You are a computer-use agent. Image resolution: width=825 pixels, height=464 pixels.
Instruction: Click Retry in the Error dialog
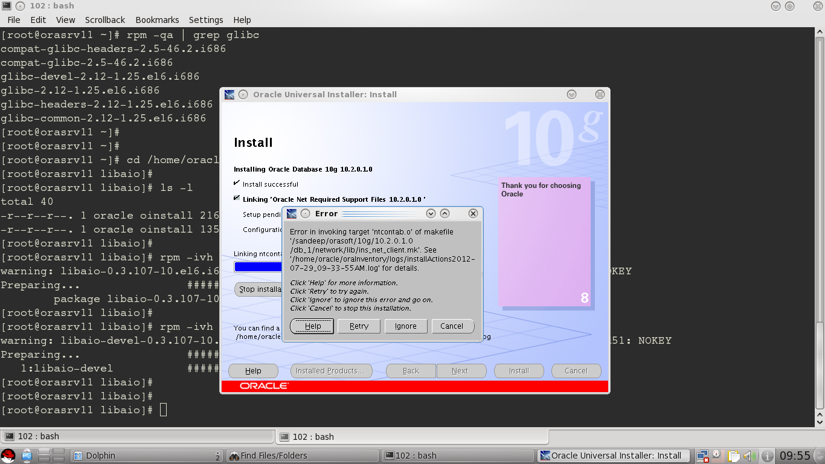(359, 326)
